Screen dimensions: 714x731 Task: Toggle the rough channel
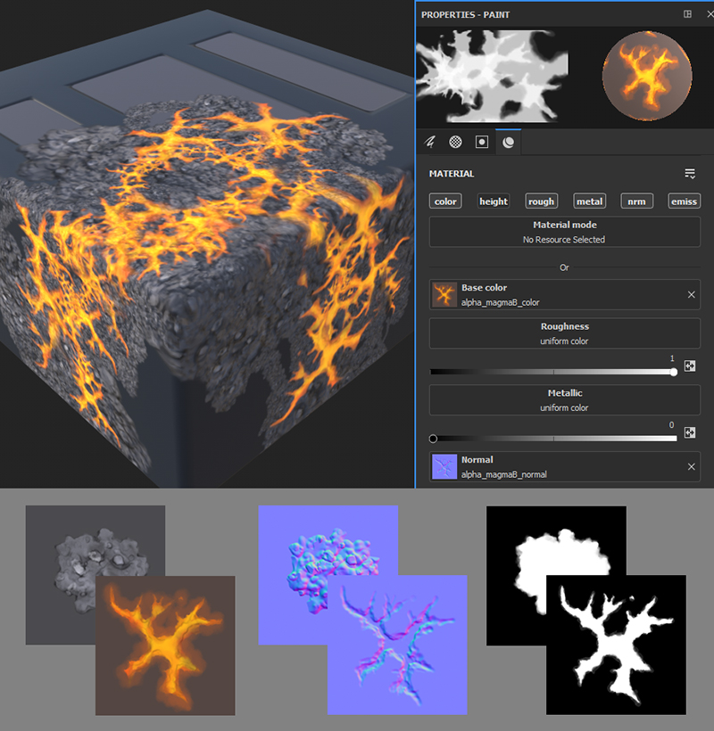(x=542, y=201)
